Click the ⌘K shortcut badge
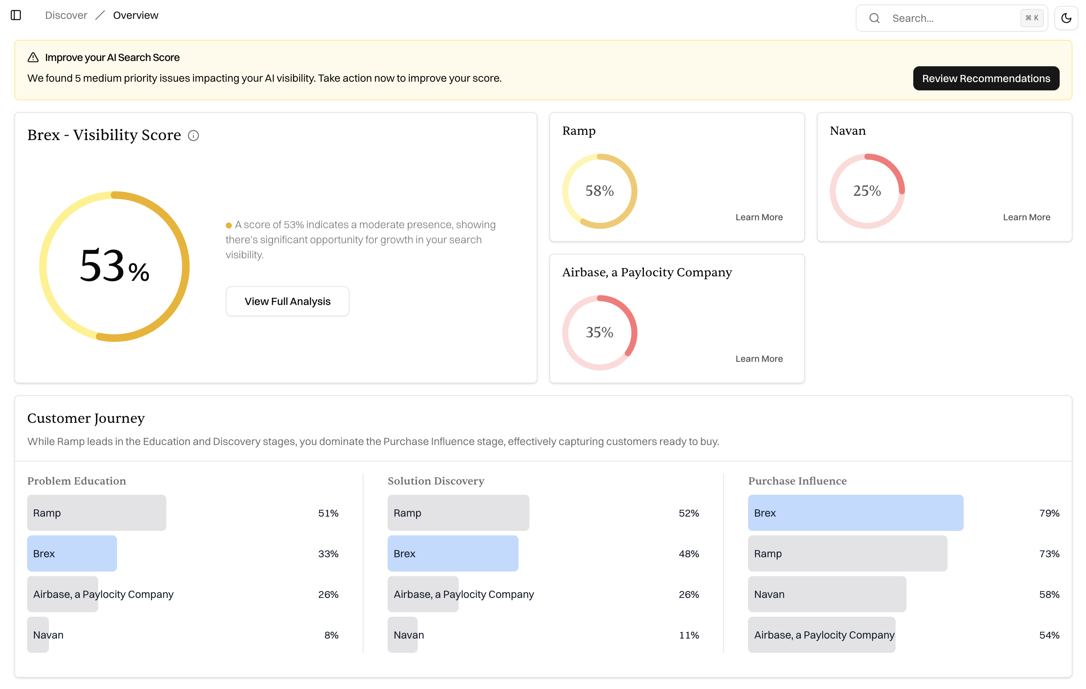Screen dimensions: 1086x689 [x=1031, y=18]
